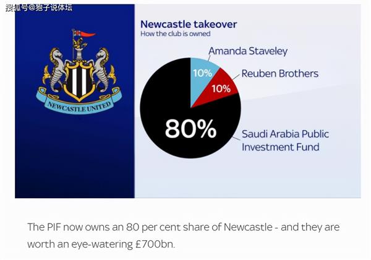The height and width of the screenshot is (260, 371).
Task: Click the large 80% figure
Action: (190, 129)
